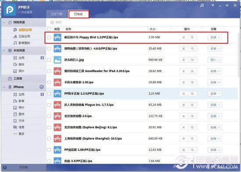This screenshot has width=241, height=172.
Task: Delete Flappy Bird ipa with X icon
Action: [184, 38]
